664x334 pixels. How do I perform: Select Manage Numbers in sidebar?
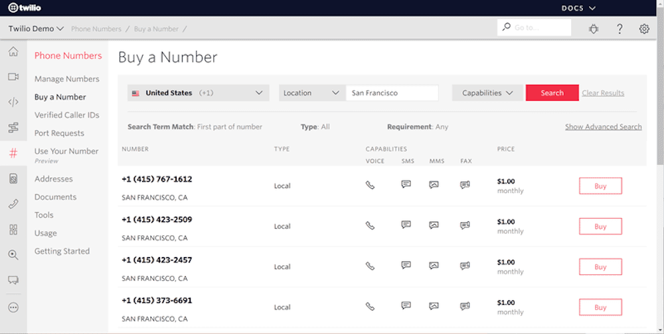[67, 79]
